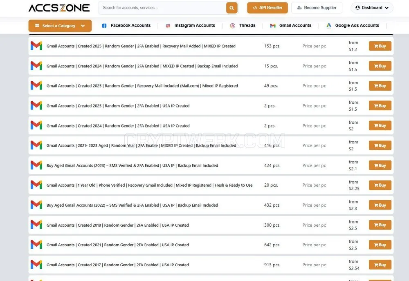Buy the 2021-2023 Aged Gmail listing
Image resolution: width=409 pixels, height=281 pixels.
tap(380, 145)
